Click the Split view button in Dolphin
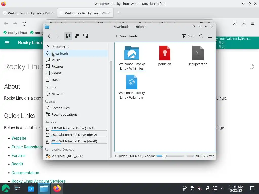The height and width of the screenshot is (194, 259). pos(188,36)
